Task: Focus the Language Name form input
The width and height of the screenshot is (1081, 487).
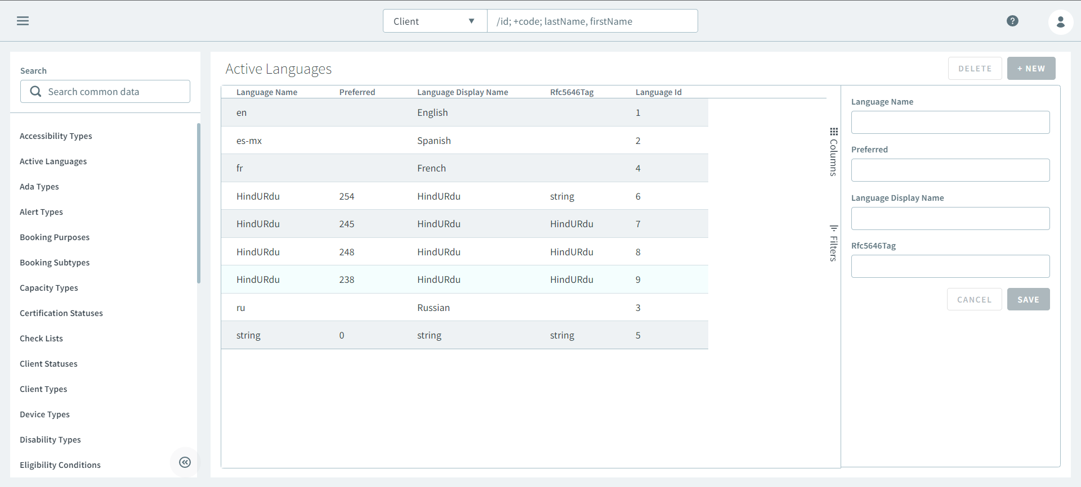Action: 950,122
